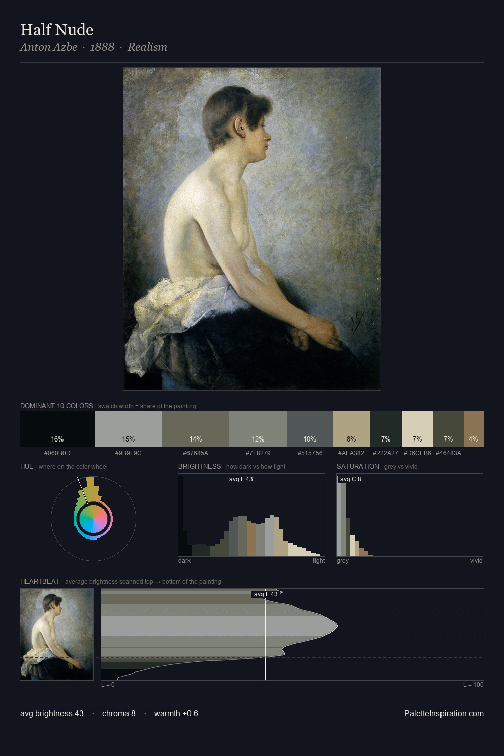This screenshot has height=756, width=504.
Task: Select the #060B0D black swatch
Action: click(57, 429)
